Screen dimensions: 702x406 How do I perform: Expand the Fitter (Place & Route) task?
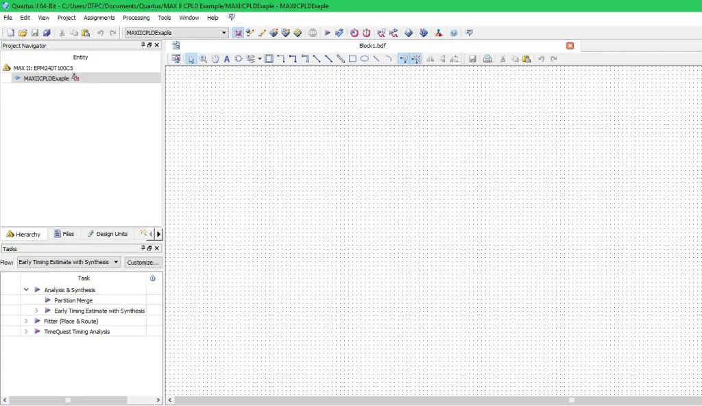click(26, 320)
